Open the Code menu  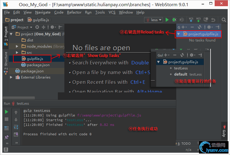pyautogui.click(x=59, y=12)
